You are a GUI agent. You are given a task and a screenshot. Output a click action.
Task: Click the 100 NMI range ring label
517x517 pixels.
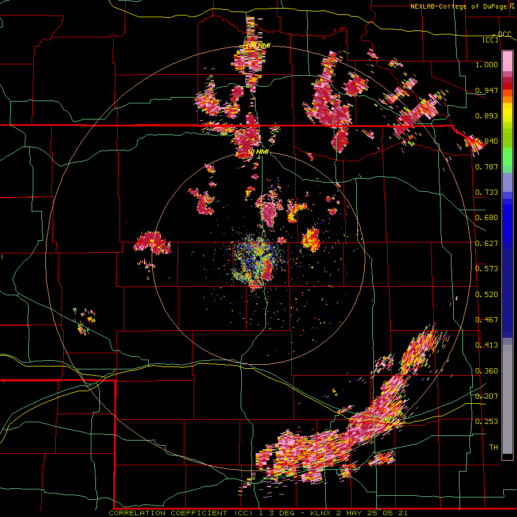point(258,45)
